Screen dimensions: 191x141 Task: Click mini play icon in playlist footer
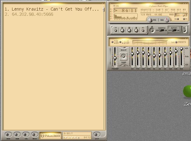tap(66, 137)
